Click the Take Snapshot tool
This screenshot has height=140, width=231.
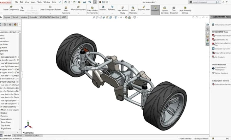(x=174, y=10)
